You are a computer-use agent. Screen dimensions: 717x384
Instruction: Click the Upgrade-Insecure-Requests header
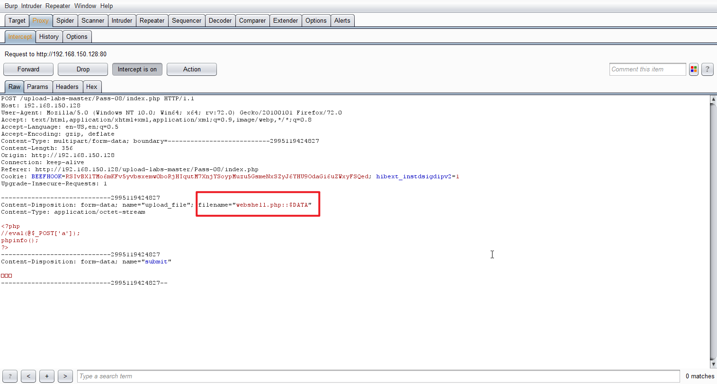point(54,183)
